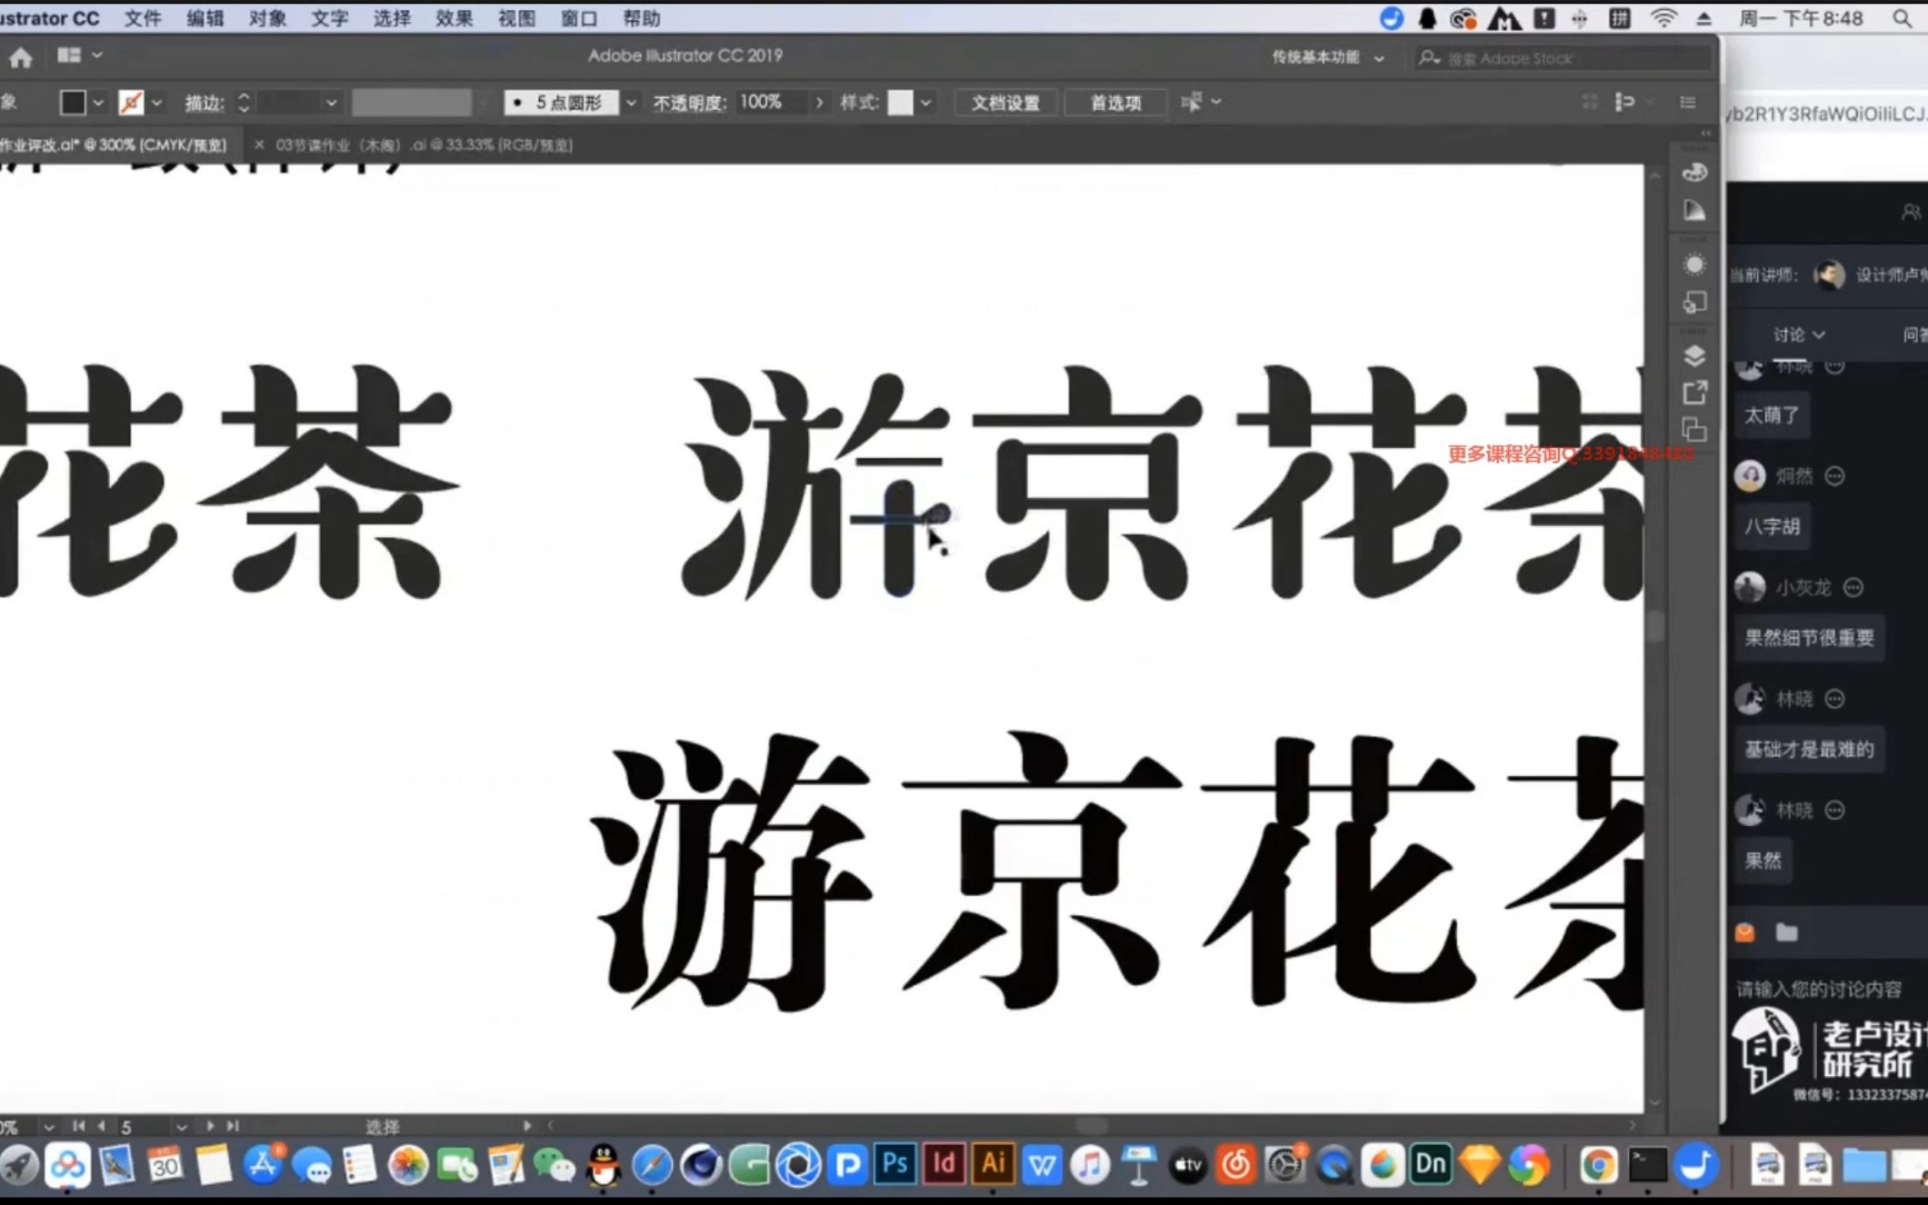The width and height of the screenshot is (1928, 1205).
Task: Open the Asset Export panel icon
Action: (1693, 393)
